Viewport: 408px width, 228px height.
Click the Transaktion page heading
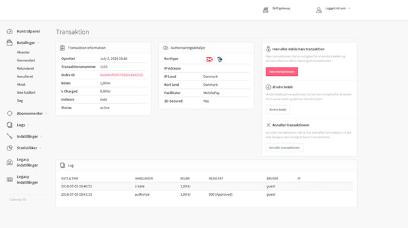point(73,32)
